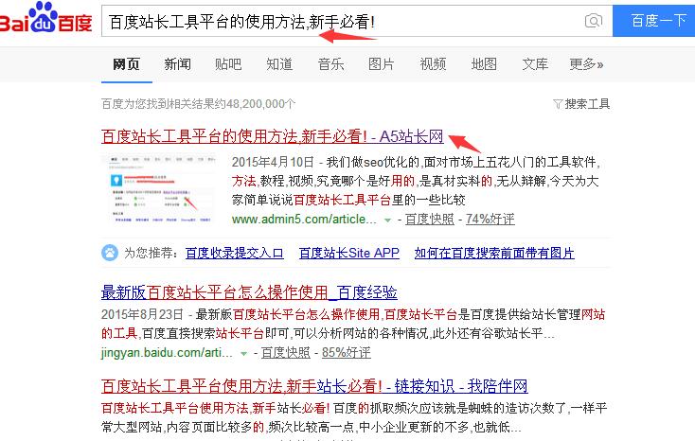Switch to the 新闻 tab
695x441 pixels.
[177, 64]
